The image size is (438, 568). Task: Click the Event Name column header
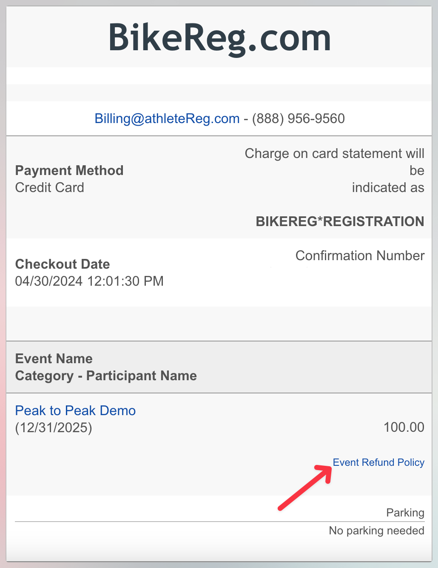coord(54,359)
